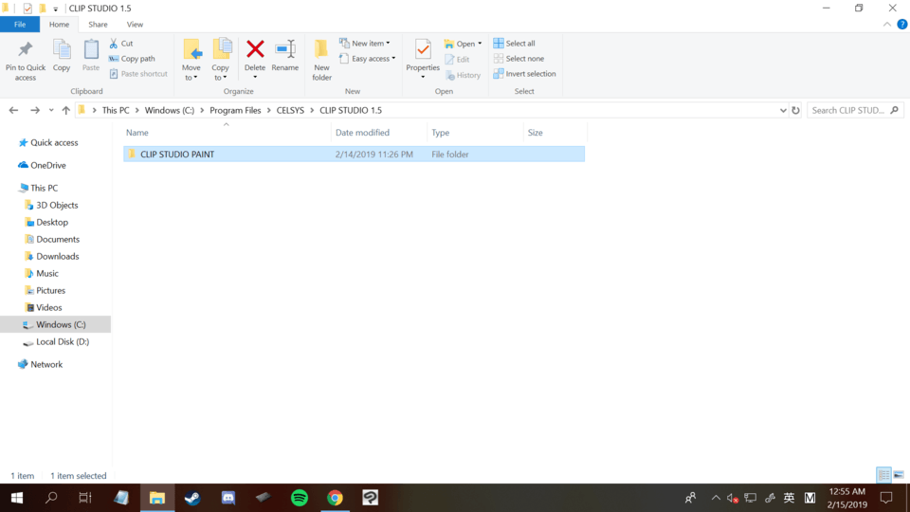910x512 pixels.
Task: Go up one folder level arrow
Action: click(65, 110)
